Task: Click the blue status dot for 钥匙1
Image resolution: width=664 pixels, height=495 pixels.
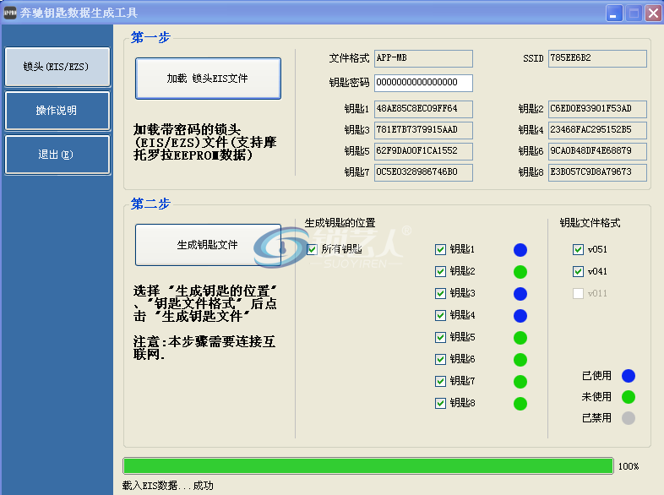Action: coord(520,250)
